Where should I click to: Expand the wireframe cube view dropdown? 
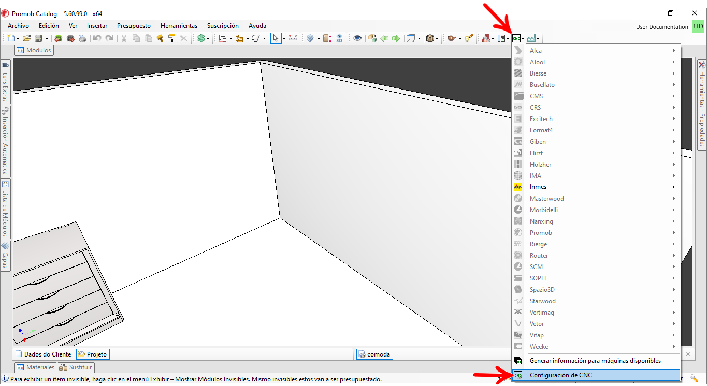419,39
